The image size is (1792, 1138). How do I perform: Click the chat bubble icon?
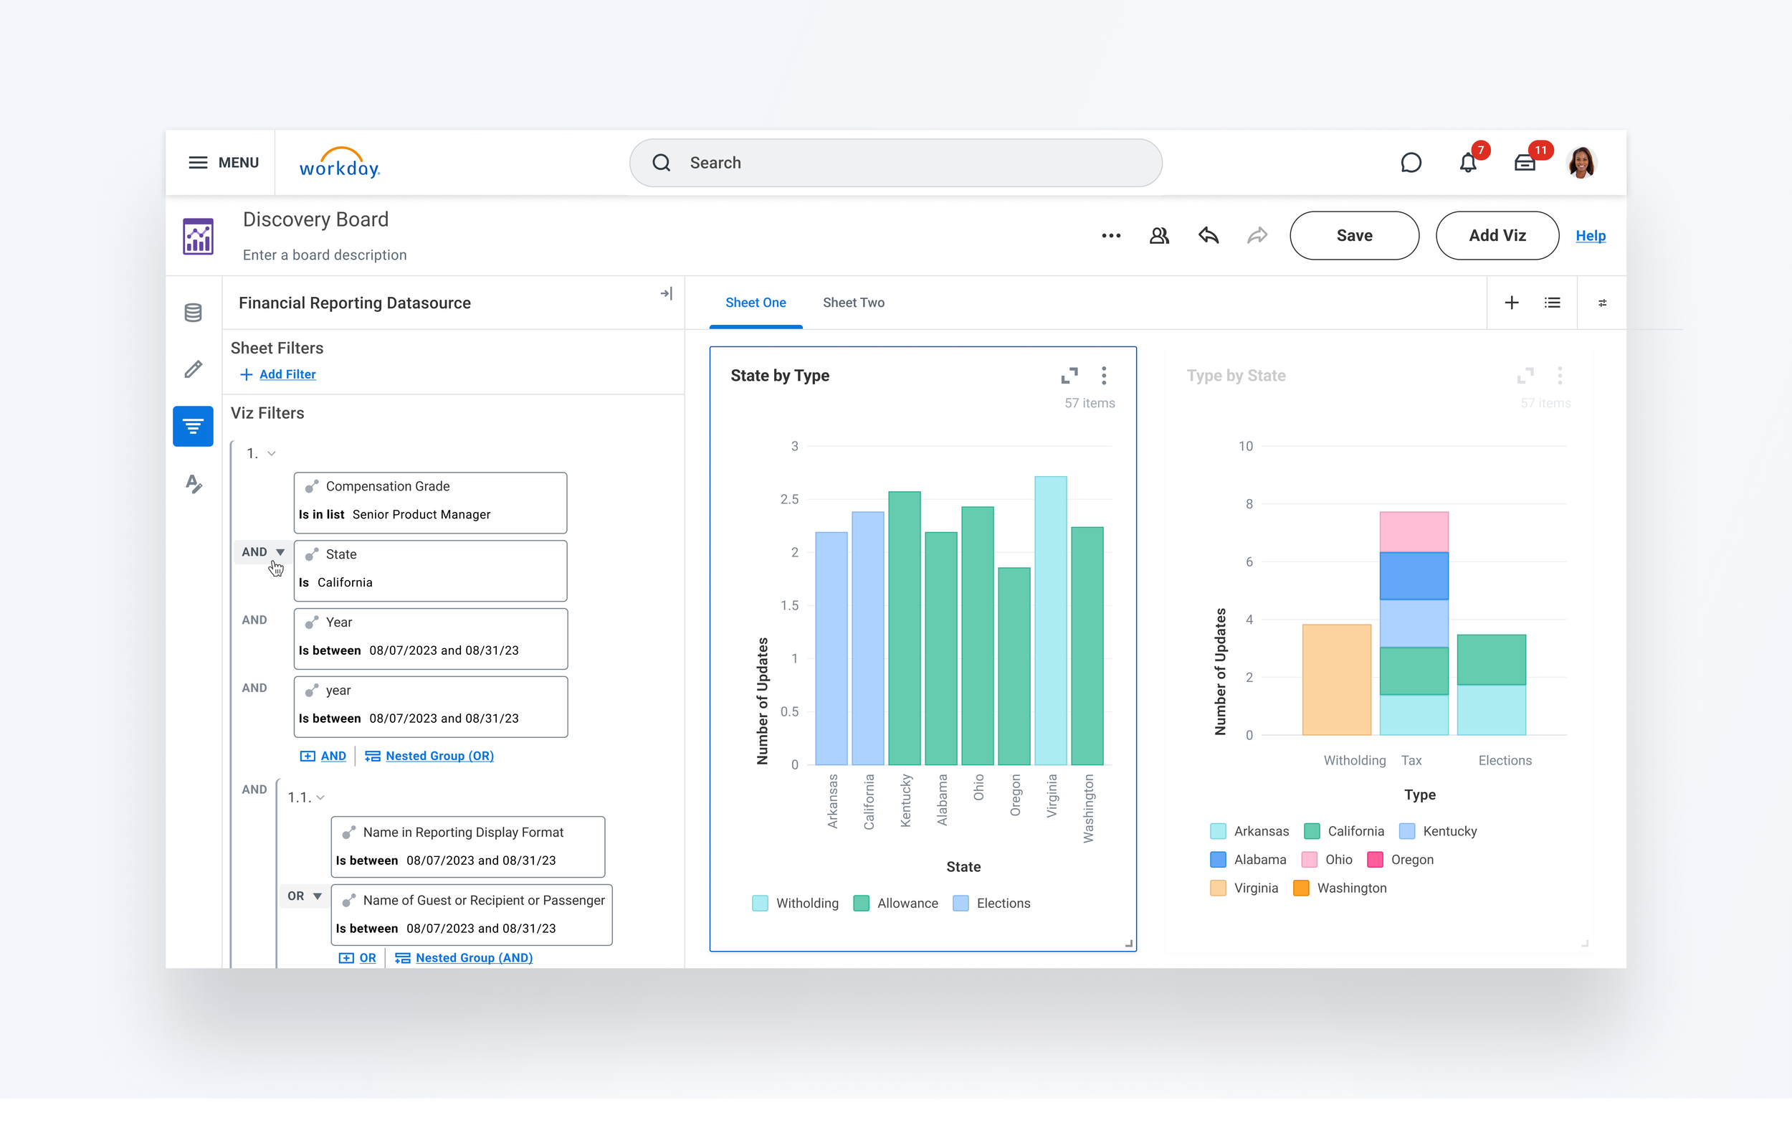[x=1410, y=163]
